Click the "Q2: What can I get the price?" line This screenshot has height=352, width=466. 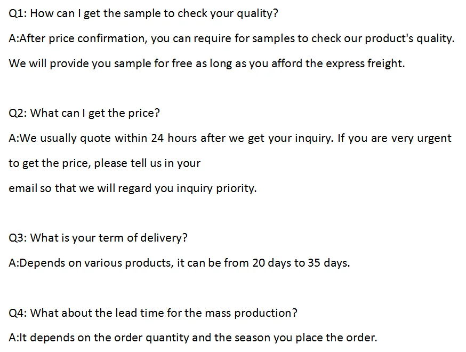84,113
